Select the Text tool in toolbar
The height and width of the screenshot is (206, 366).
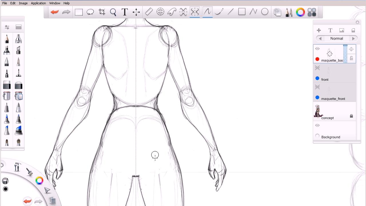(125, 12)
